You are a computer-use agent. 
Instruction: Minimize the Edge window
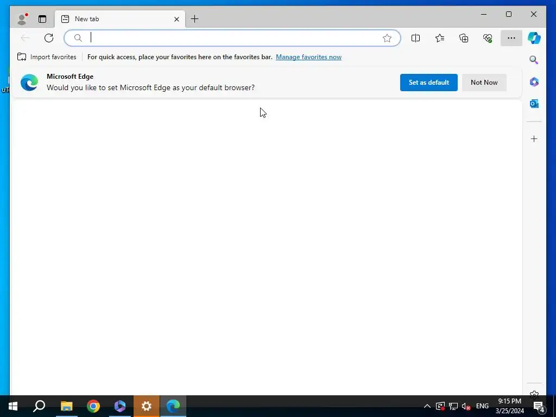tap(484, 14)
